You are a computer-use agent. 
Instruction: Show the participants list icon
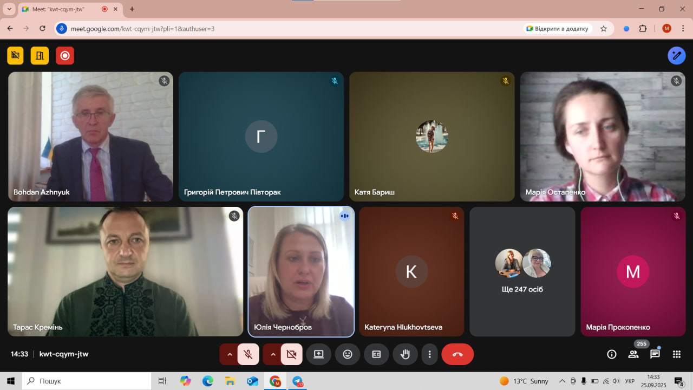point(633,354)
